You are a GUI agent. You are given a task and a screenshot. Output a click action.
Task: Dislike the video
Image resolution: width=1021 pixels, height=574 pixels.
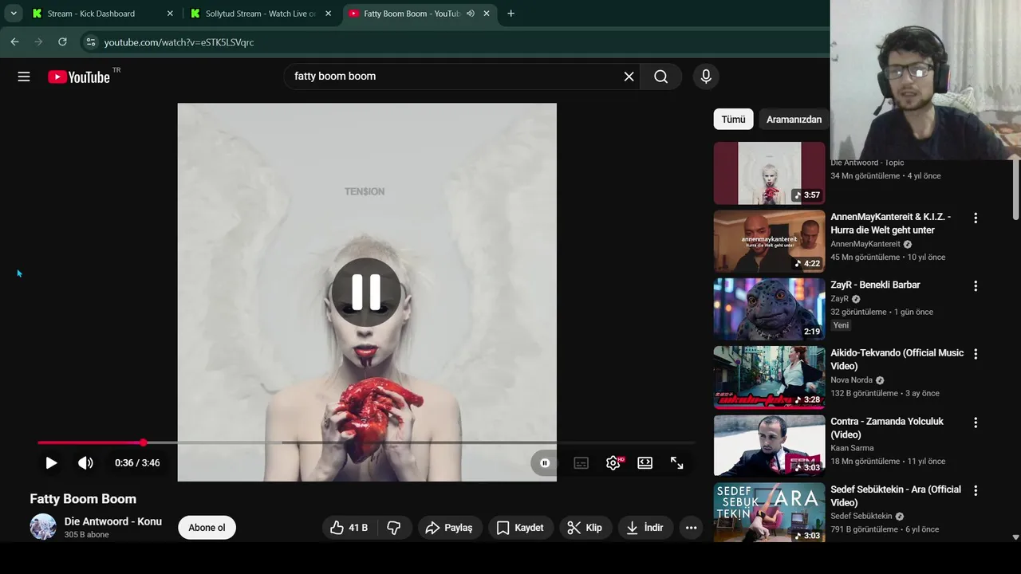(x=394, y=528)
